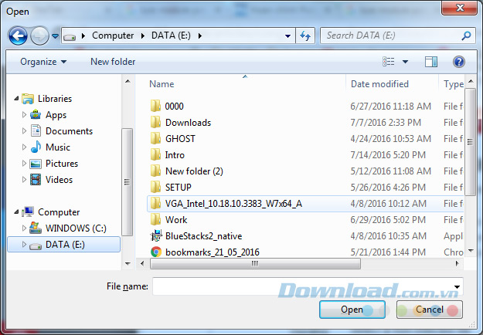
Task: Go back with the blue Back arrow
Action: pos(18,36)
